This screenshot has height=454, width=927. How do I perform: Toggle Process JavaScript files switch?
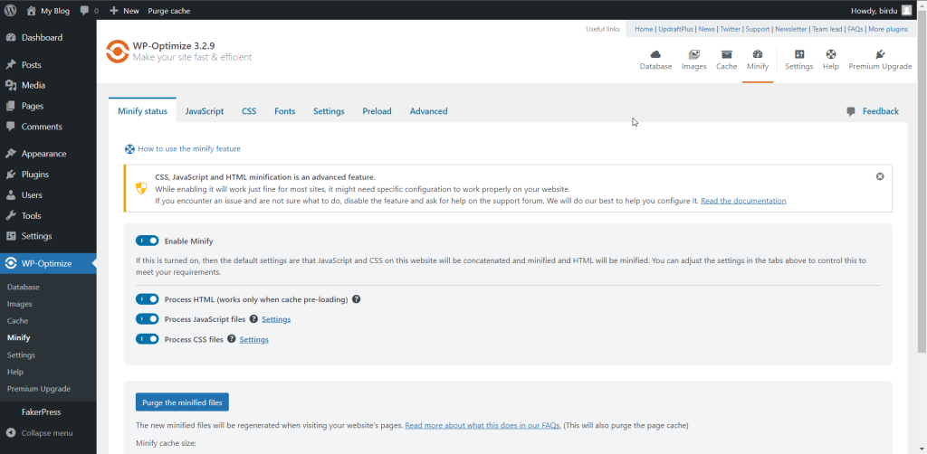tap(148, 319)
